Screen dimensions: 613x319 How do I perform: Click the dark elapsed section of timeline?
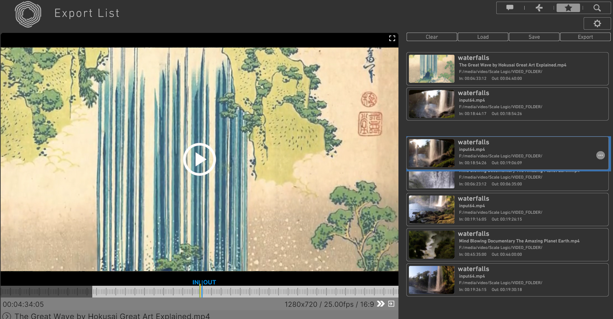click(46, 292)
